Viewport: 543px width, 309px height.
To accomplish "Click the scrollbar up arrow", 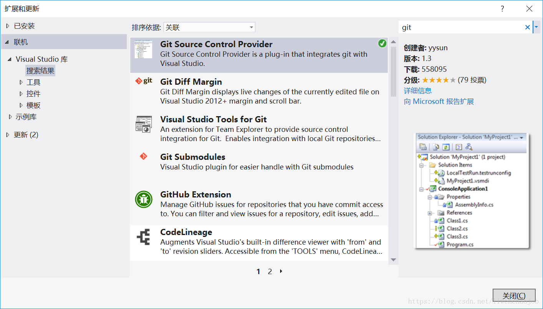I will tap(393, 41).
